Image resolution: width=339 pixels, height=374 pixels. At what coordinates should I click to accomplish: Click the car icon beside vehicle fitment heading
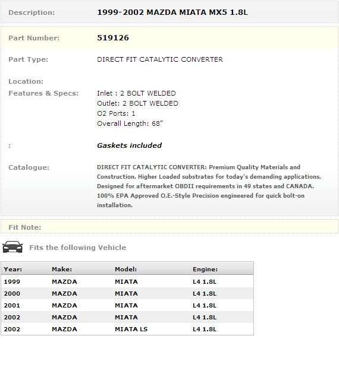tap(12, 247)
